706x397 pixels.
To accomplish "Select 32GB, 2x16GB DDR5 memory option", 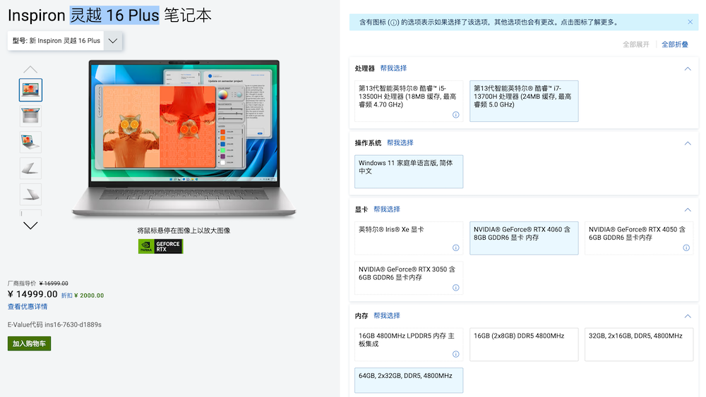I will [x=638, y=344].
